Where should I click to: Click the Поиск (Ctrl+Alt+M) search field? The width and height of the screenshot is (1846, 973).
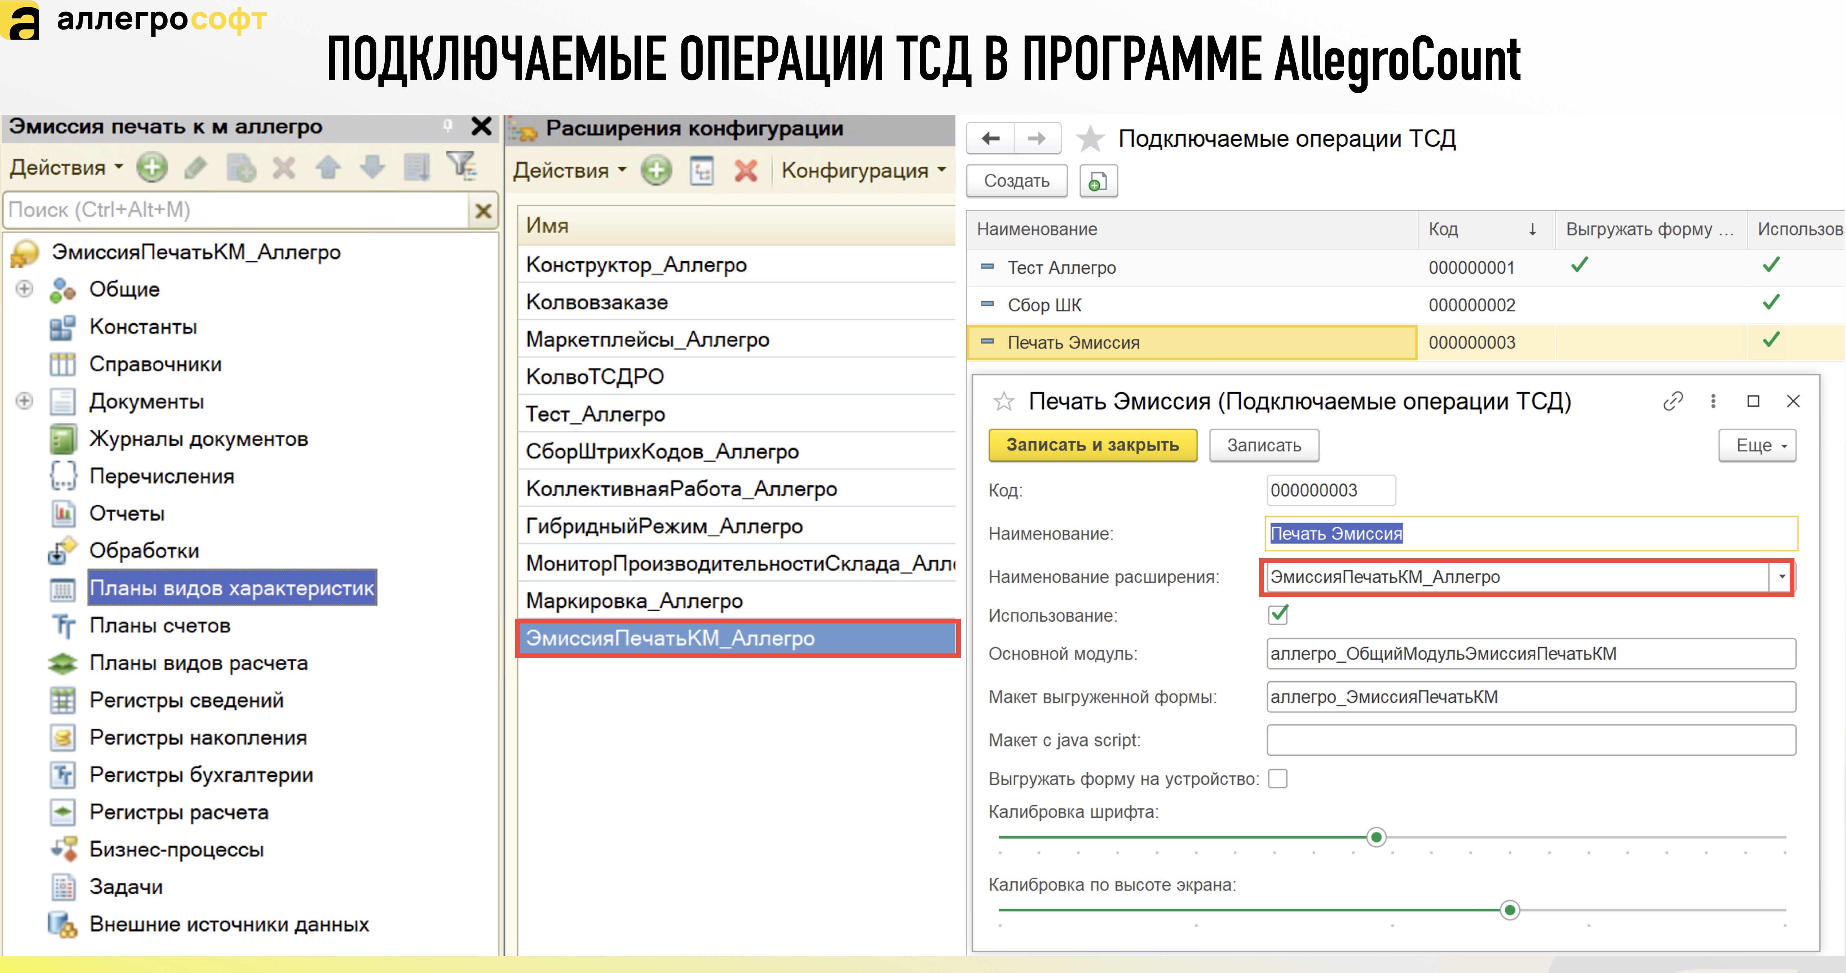pos(237,210)
